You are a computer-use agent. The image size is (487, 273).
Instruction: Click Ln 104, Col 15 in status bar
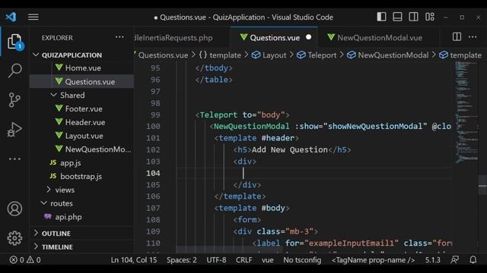pyautogui.click(x=134, y=260)
